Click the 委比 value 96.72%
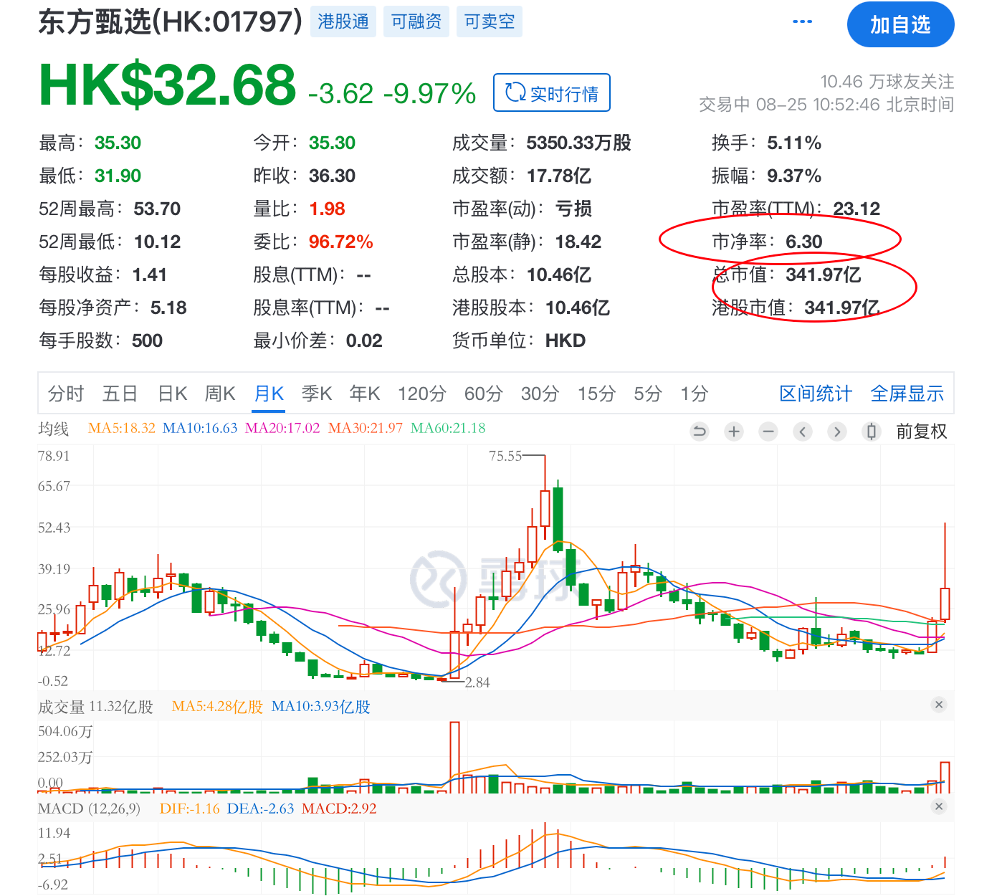Image resolution: width=1002 pixels, height=896 pixels. (341, 242)
